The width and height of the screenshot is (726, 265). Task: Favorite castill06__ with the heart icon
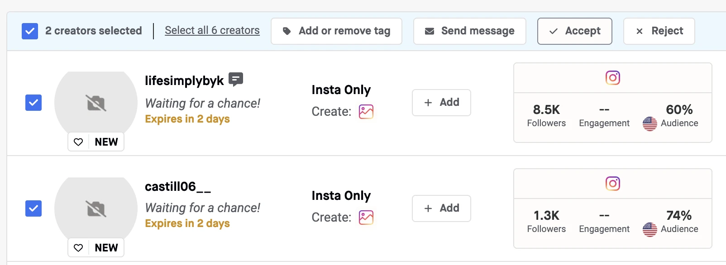point(78,248)
